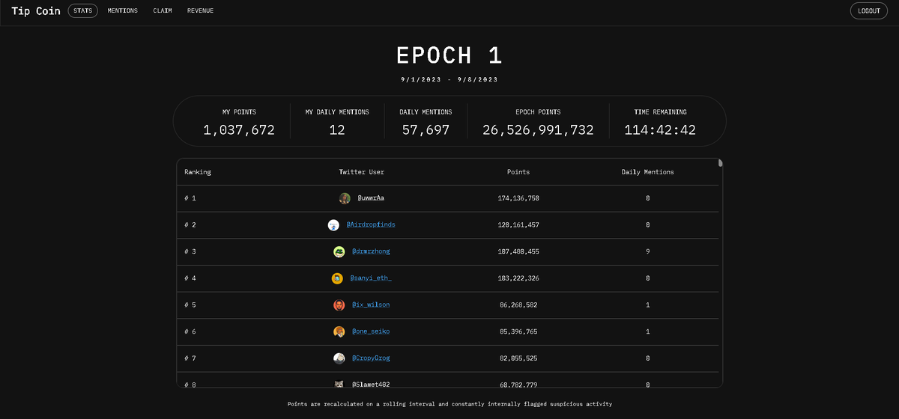The image size is (899, 419).
Task: Open the @sanyi_eth_ profile link
Action: (x=371, y=278)
